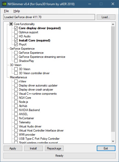This screenshot has width=119, height=162.
Task: Uncheck the PhysX component
Action: pos(16,45)
